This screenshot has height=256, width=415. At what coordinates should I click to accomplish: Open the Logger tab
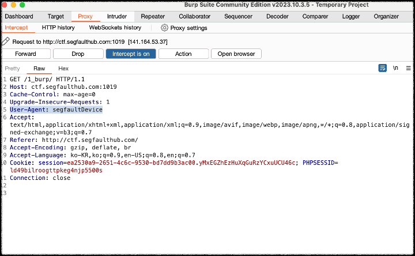pos(351,16)
